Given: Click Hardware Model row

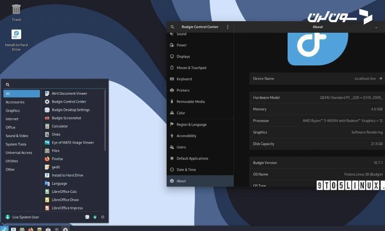Looking at the screenshot, I should (317, 97).
